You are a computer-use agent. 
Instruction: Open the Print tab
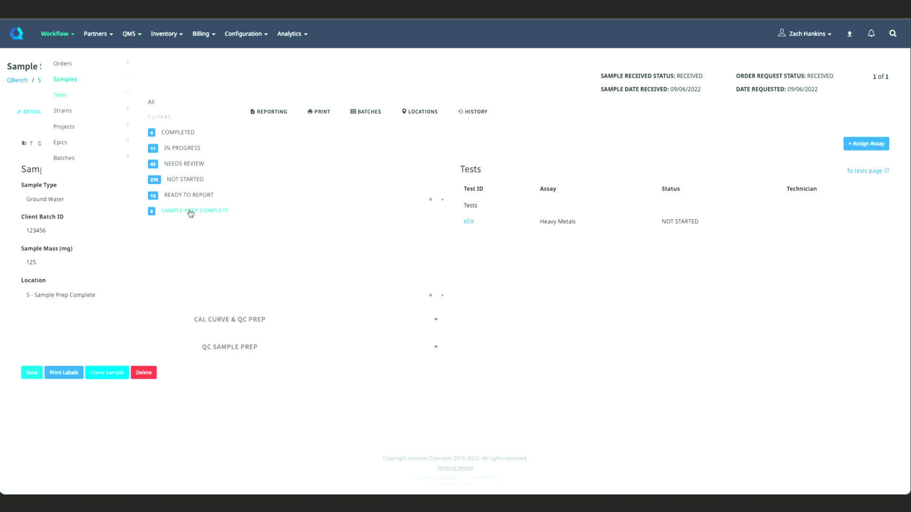click(x=318, y=111)
